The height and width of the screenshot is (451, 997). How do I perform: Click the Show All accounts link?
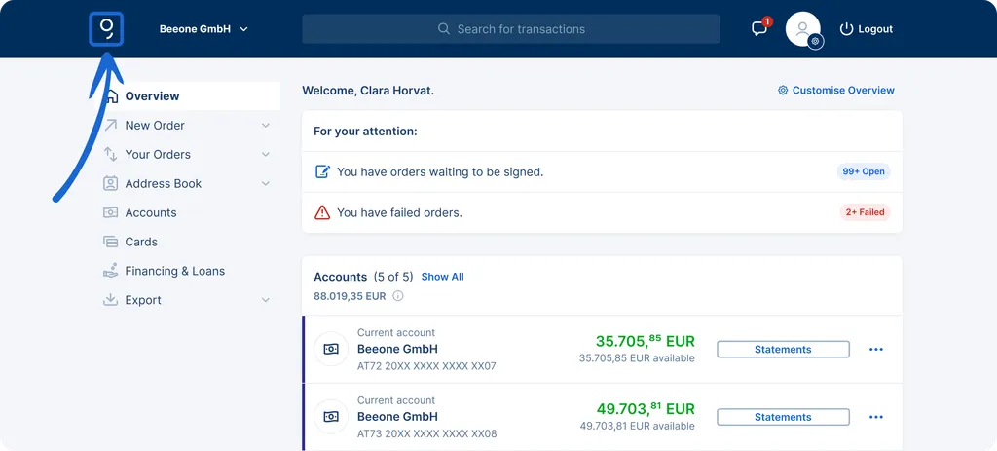443,277
